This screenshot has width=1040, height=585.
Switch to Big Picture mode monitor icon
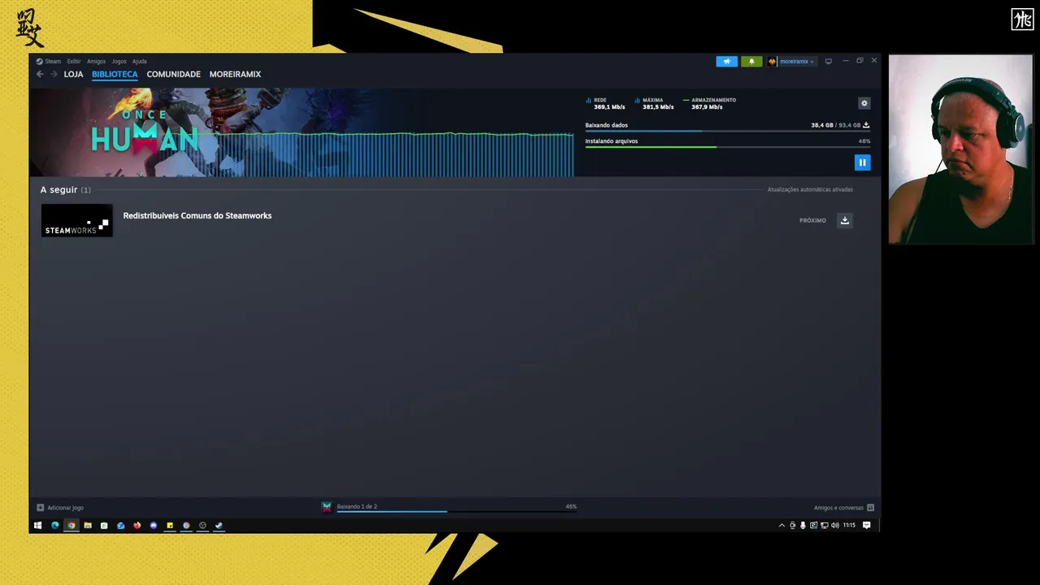[x=828, y=62]
